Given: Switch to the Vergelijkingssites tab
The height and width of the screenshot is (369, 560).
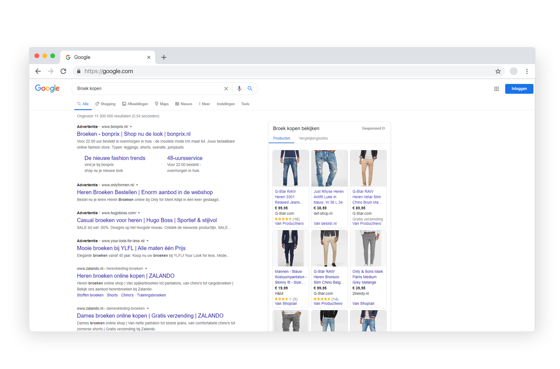Looking at the screenshot, I should 313,138.
